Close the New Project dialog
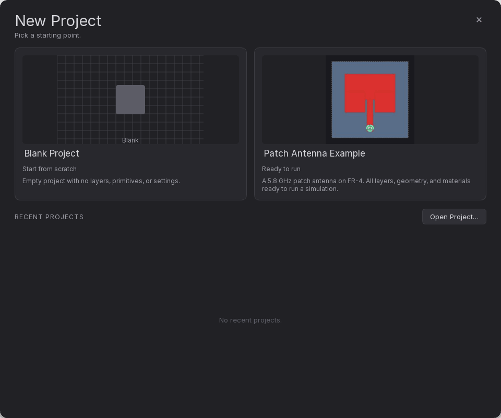Image resolution: width=501 pixels, height=418 pixels. 479,20
